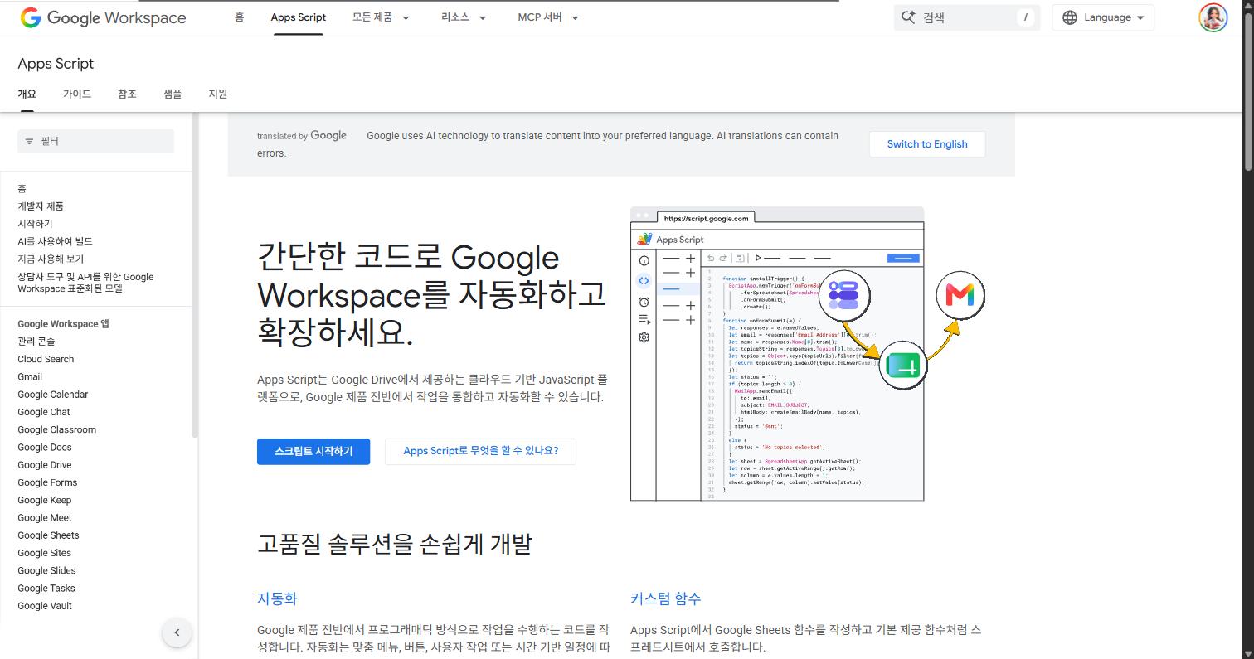Viewport: 1254px width, 659px height.
Task: Switch to the 지원 tab
Action: [218, 94]
